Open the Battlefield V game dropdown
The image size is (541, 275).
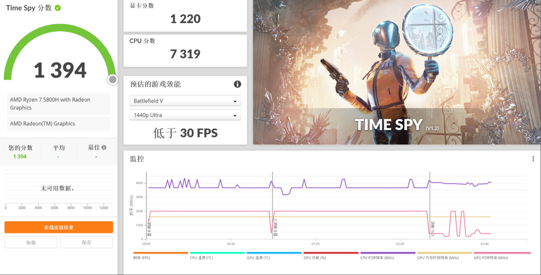[x=185, y=101]
